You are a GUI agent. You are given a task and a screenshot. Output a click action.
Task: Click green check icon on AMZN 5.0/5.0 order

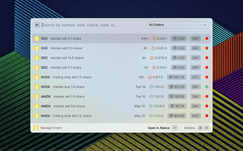[151, 106]
